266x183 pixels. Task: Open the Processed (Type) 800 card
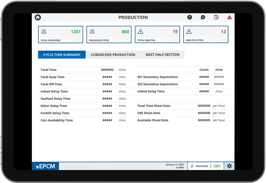pyautogui.click(x=109, y=35)
